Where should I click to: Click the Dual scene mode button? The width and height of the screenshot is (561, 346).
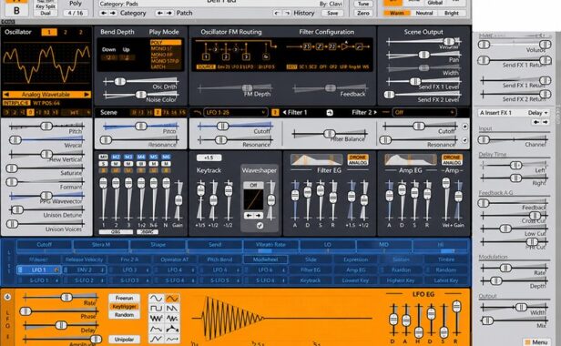[46, 14]
